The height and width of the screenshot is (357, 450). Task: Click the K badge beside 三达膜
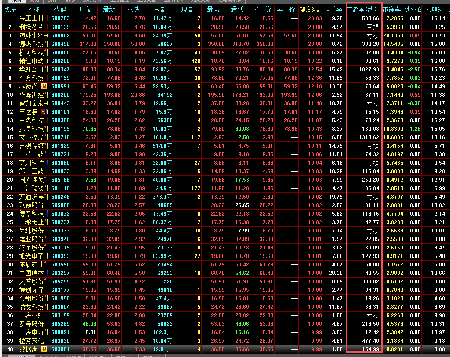pyautogui.click(x=43, y=112)
